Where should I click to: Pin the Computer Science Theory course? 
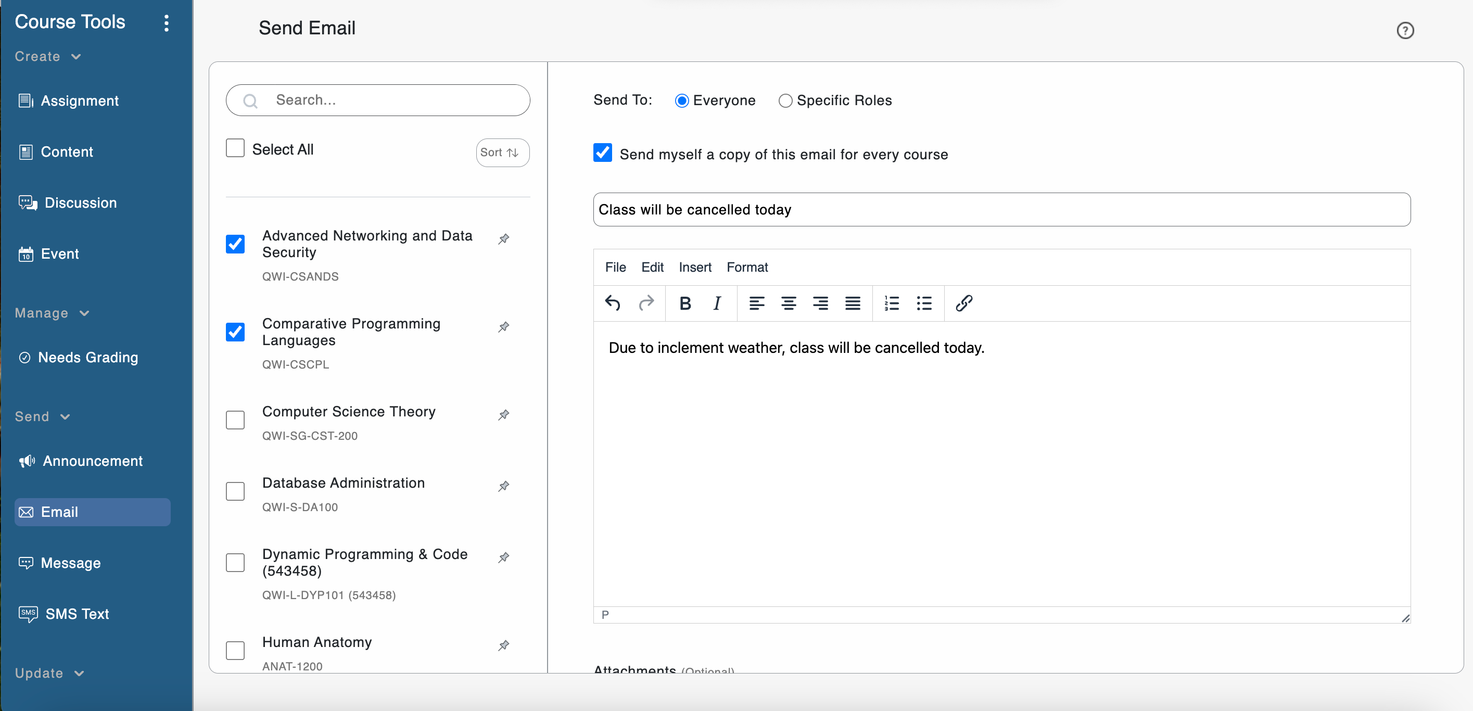tap(503, 415)
